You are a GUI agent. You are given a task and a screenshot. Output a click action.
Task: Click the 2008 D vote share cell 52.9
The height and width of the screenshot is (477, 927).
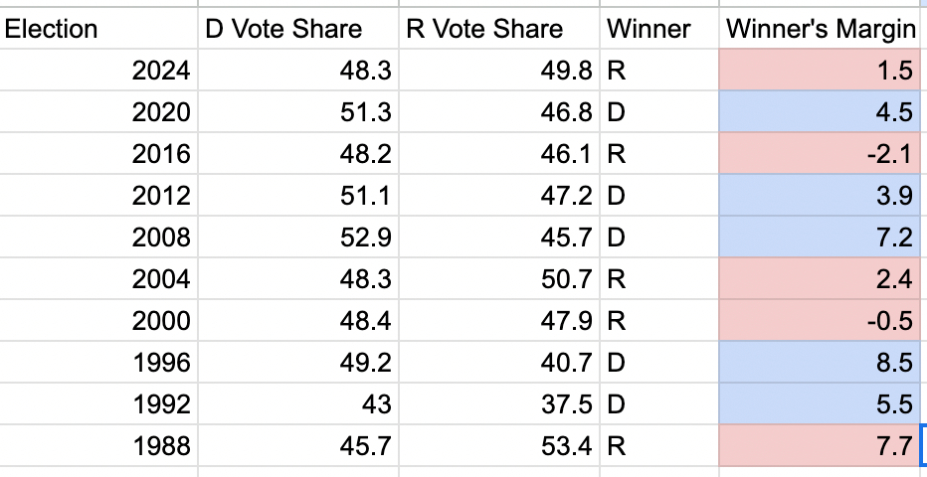click(x=298, y=238)
